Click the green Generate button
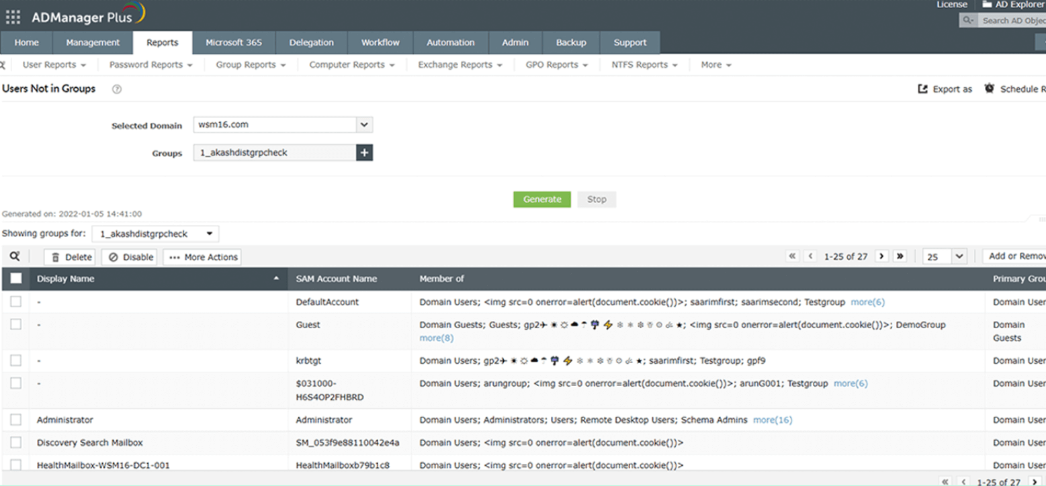The width and height of the screenshot is (1046, 486). 542,199
